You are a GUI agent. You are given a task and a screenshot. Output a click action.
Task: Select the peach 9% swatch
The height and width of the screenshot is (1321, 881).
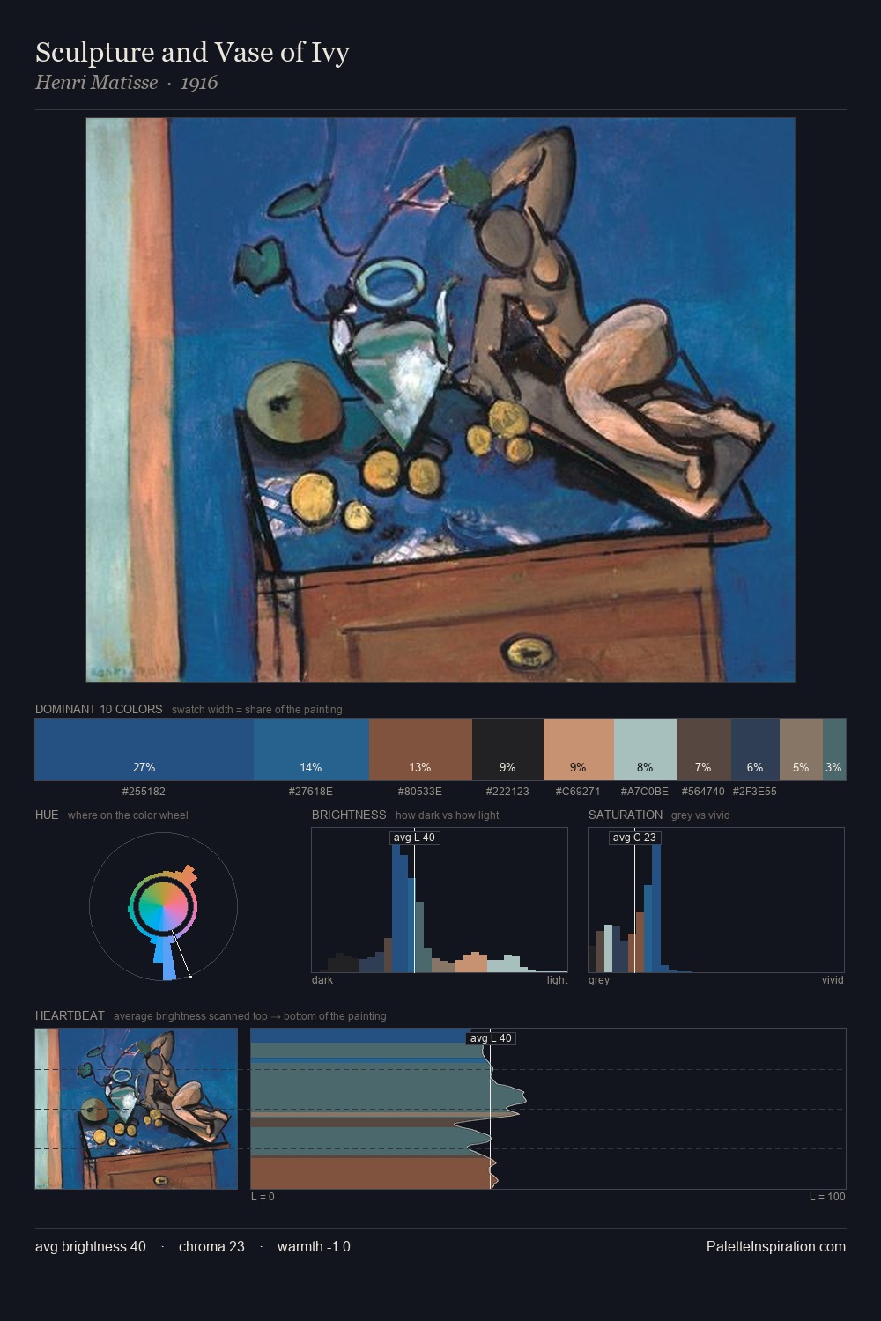pos(578,749)
